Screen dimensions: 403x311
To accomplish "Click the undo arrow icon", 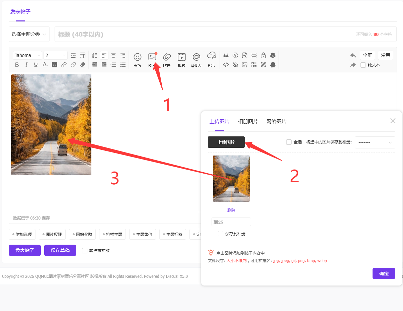I will [x=353, y=55].
